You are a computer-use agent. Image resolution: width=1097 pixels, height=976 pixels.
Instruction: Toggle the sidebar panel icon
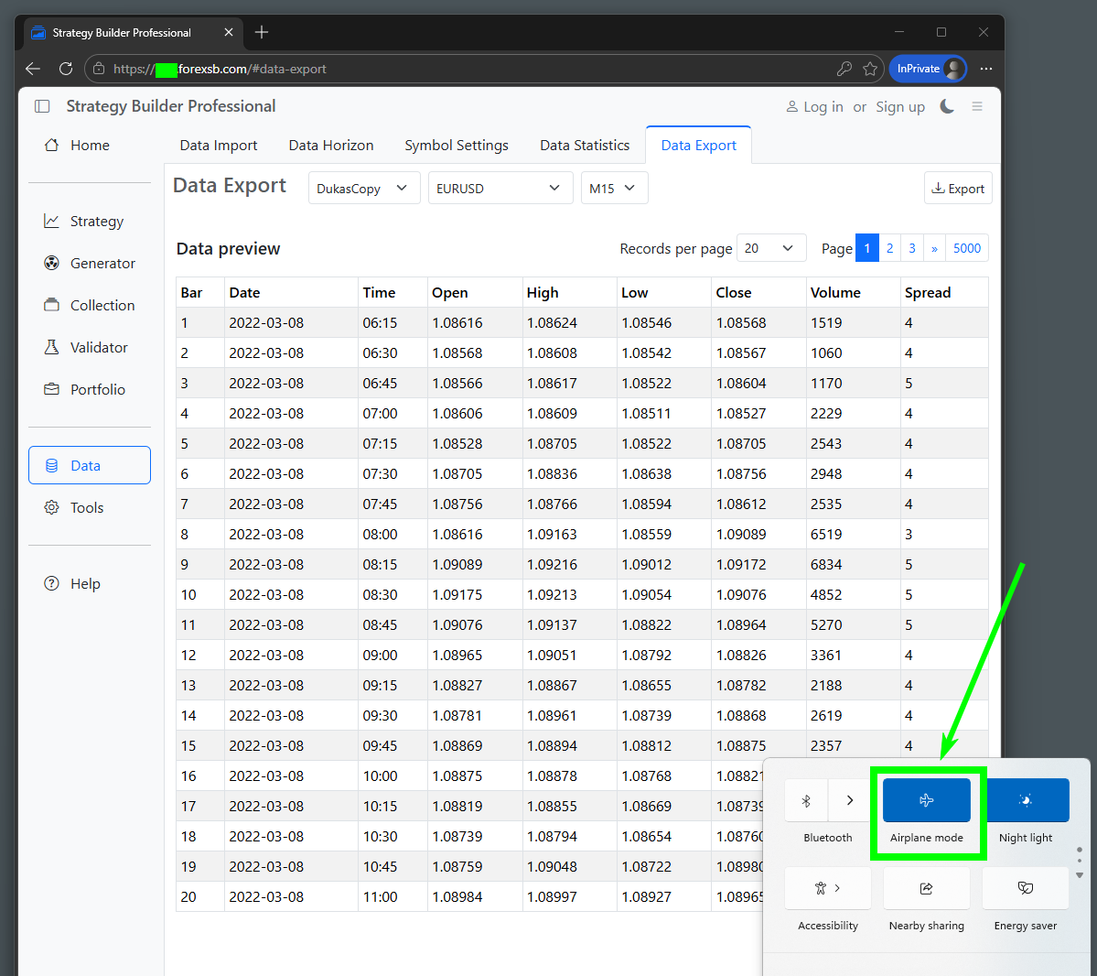tap(42, 106)
